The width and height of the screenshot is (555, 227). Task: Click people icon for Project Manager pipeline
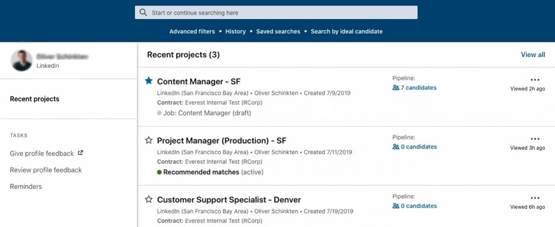(395, 147)
